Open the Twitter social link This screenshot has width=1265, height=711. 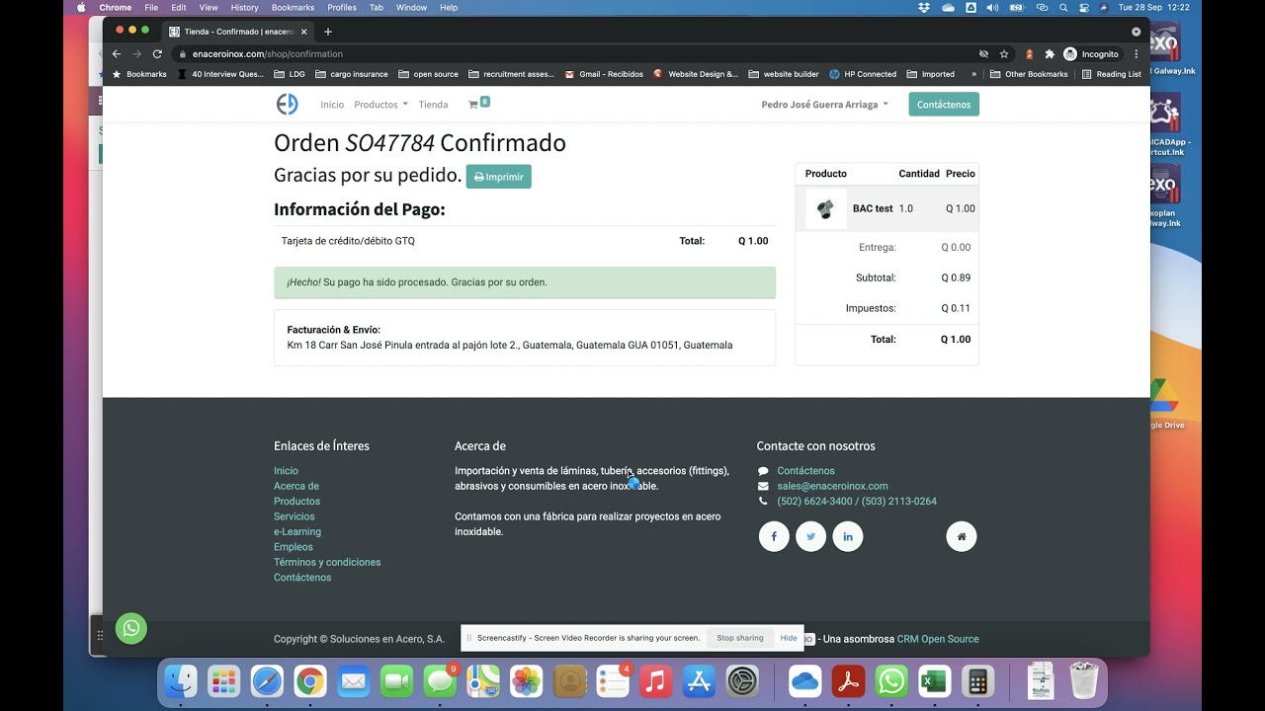point(810,536)
